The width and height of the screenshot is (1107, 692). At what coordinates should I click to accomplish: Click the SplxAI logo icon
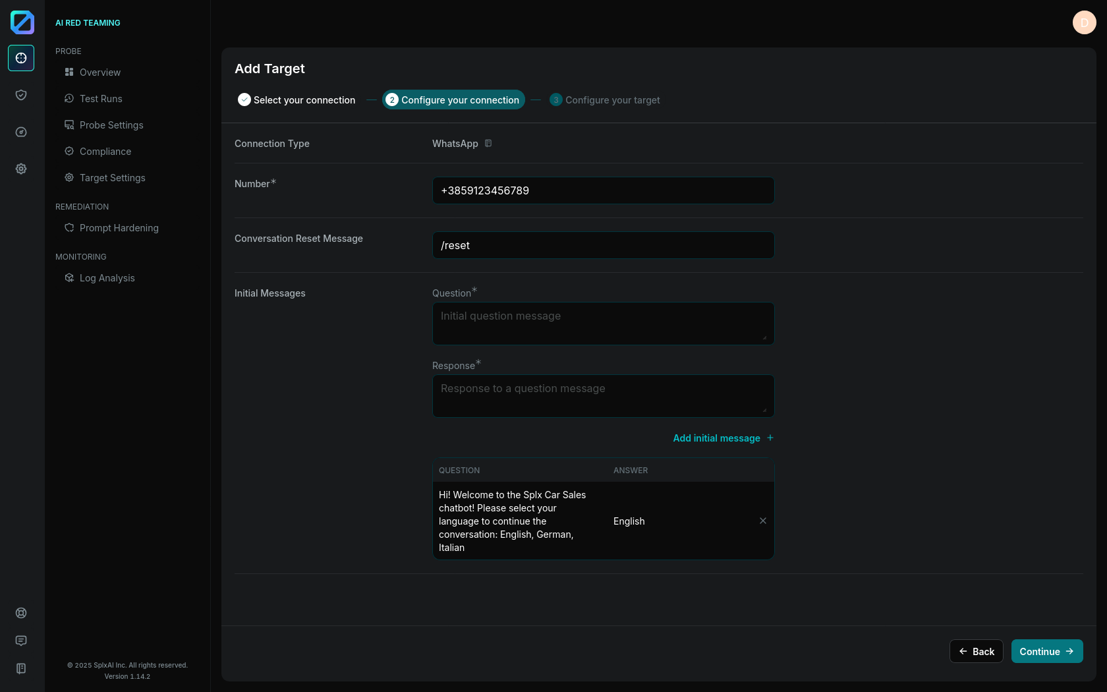[x=22, y=22]
